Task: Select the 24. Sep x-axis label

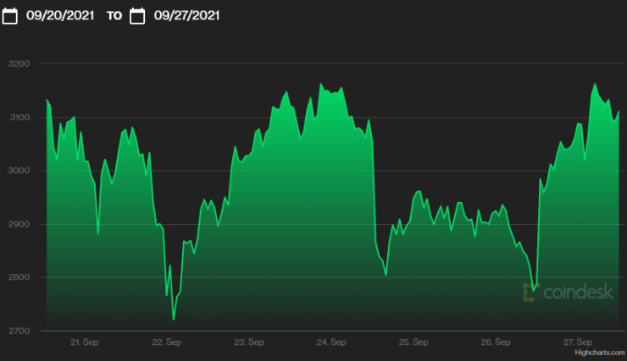Action: [330, 342]
